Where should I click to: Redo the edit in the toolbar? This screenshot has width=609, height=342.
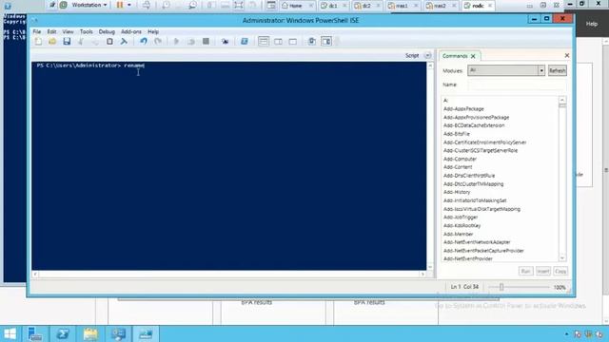pos(158,42)
